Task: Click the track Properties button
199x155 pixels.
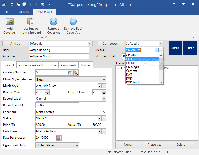Action: [154, 145]
